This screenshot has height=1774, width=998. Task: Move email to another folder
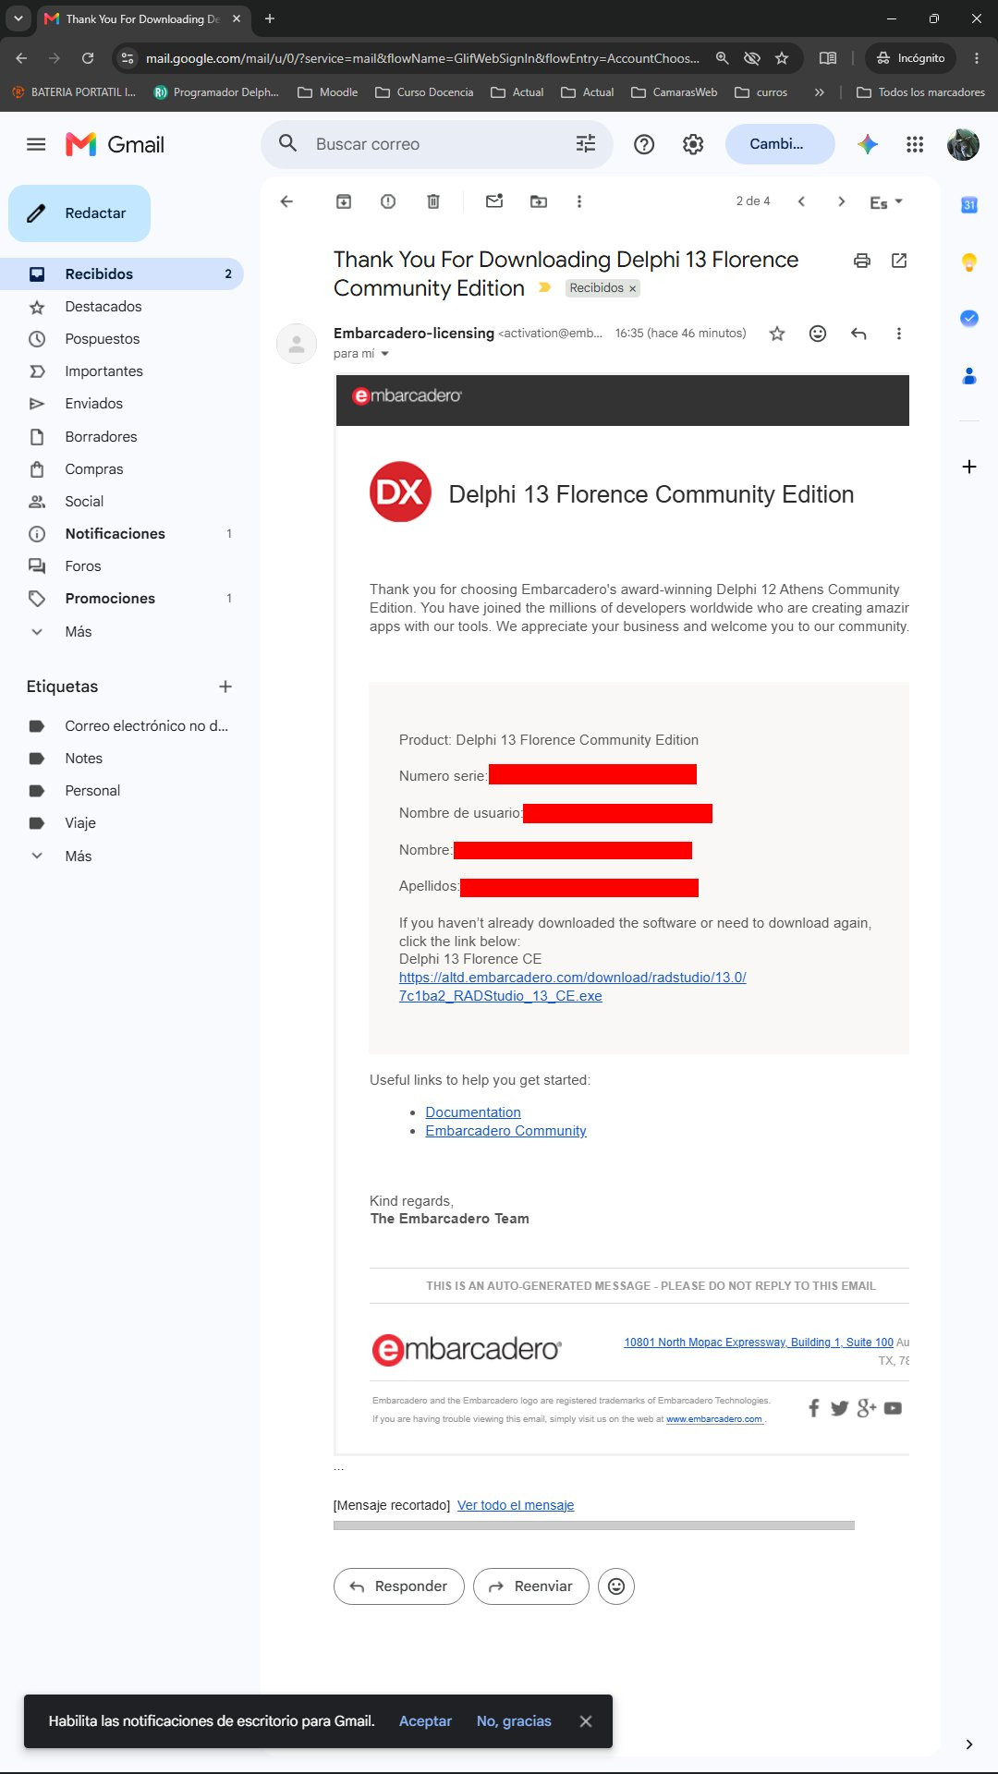[x=539, y=201]
